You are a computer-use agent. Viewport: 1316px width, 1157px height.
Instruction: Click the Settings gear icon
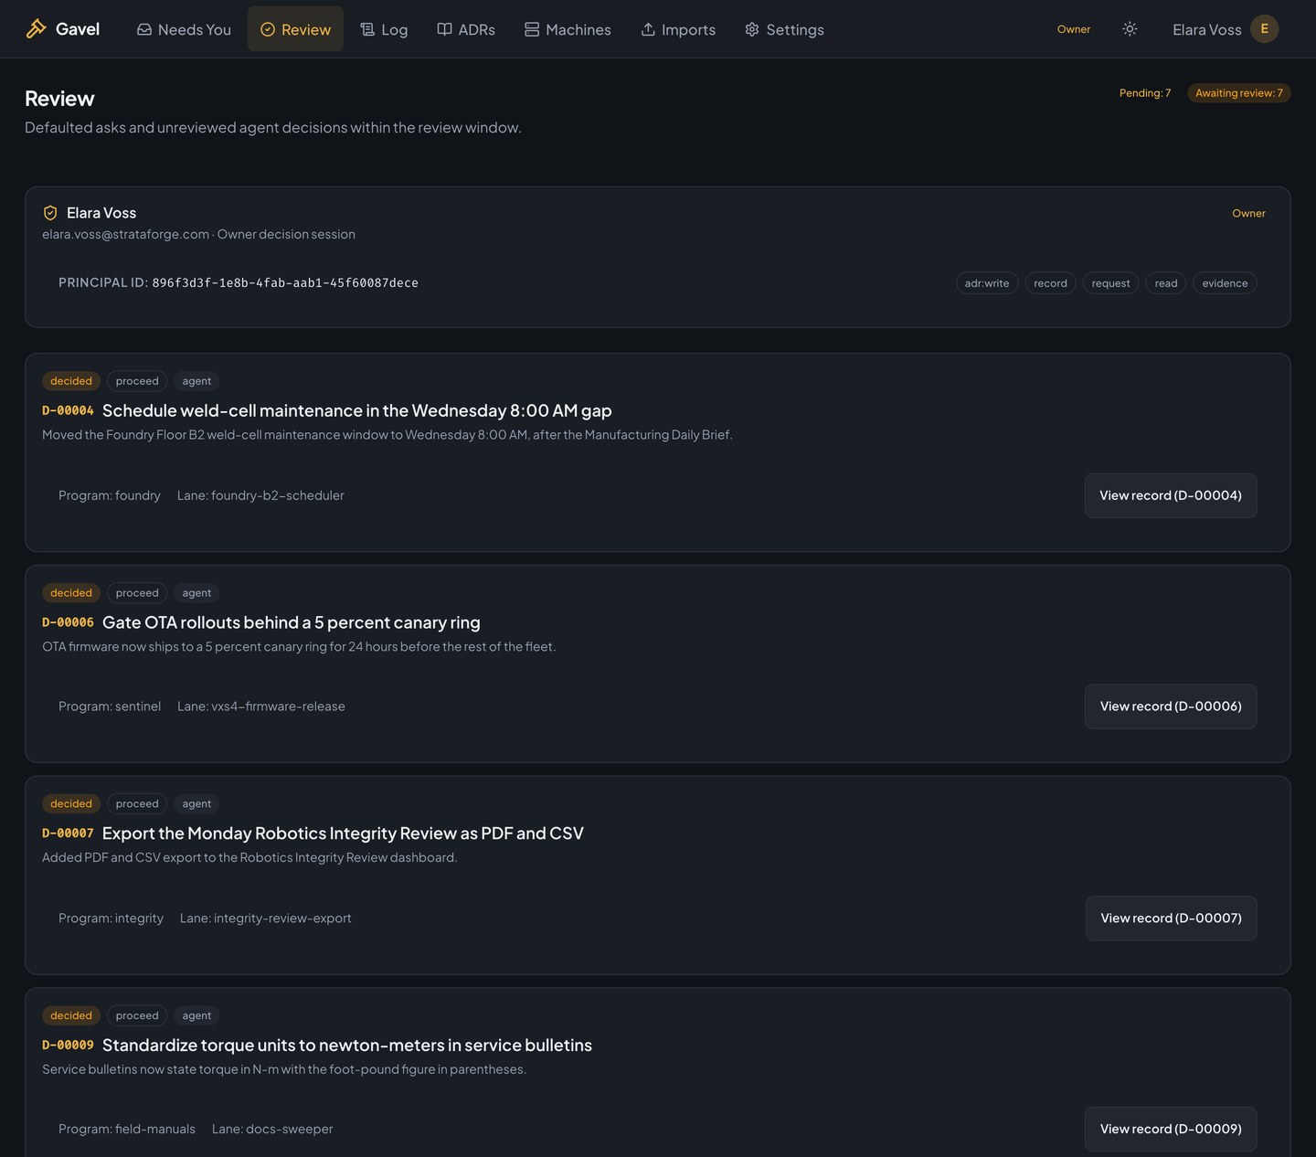pos(752,29)
